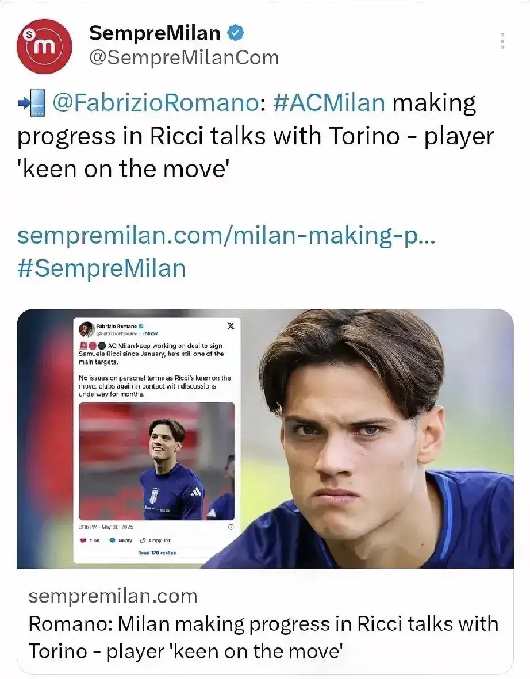This screenshot has width=530, height=679.
Task: Click the X logo in embedded tweet
Action: coord(231,325)
